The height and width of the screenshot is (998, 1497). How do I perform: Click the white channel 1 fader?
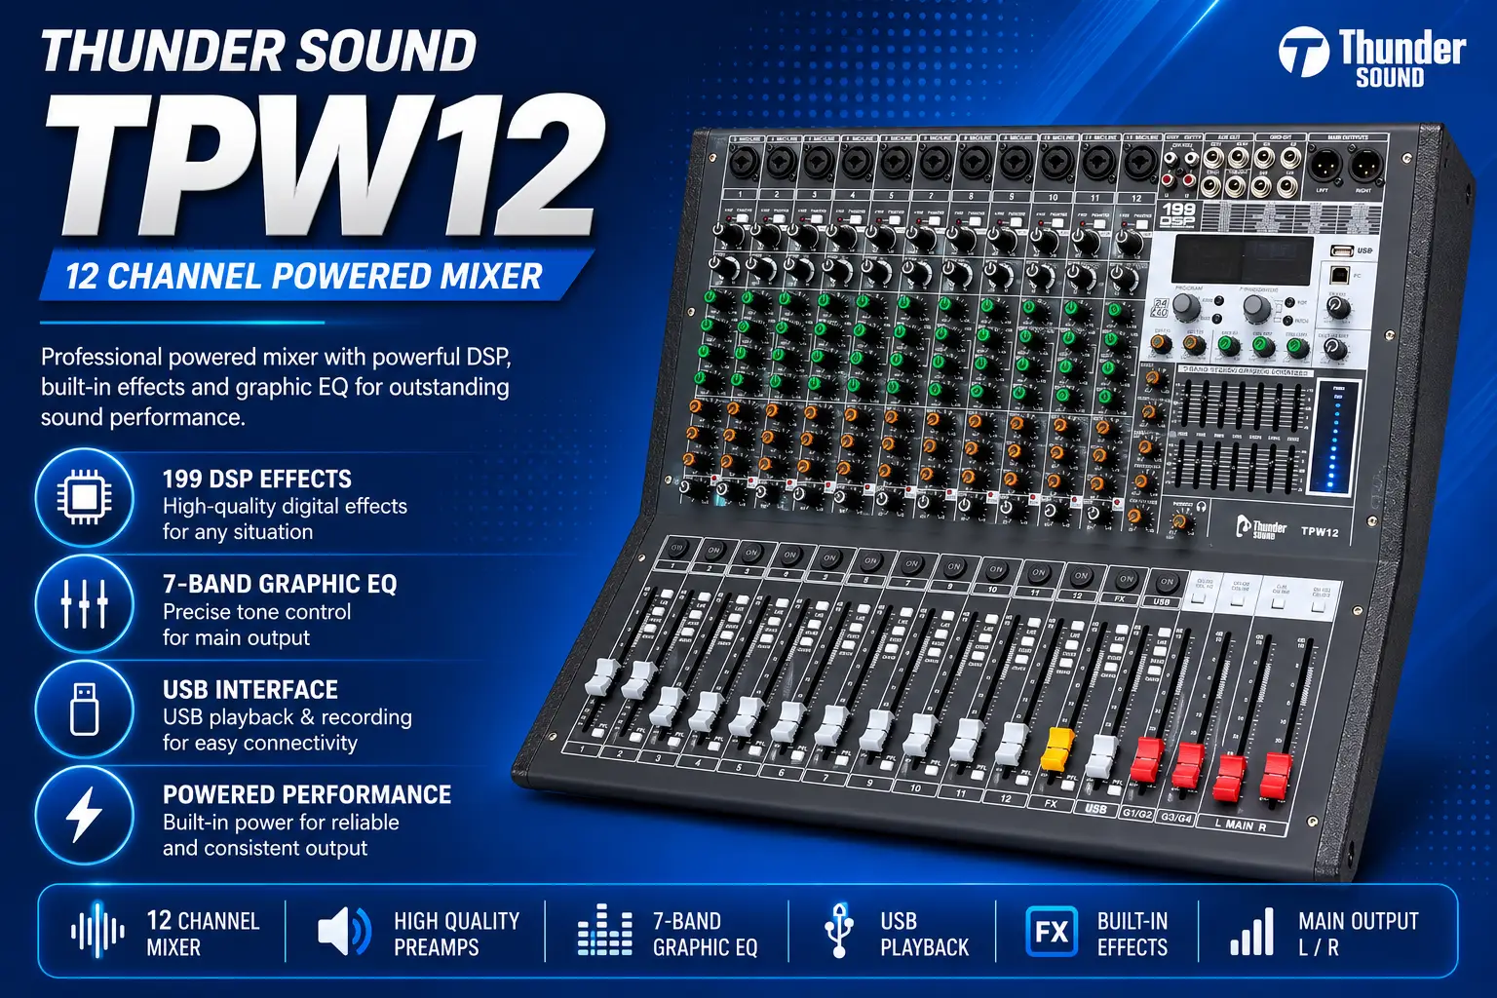click(x=602, y=676)
